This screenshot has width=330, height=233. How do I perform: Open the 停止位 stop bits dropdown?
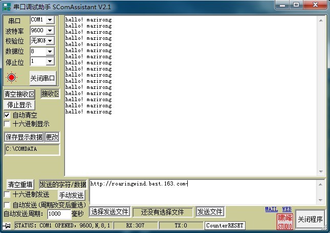[50, 62]
